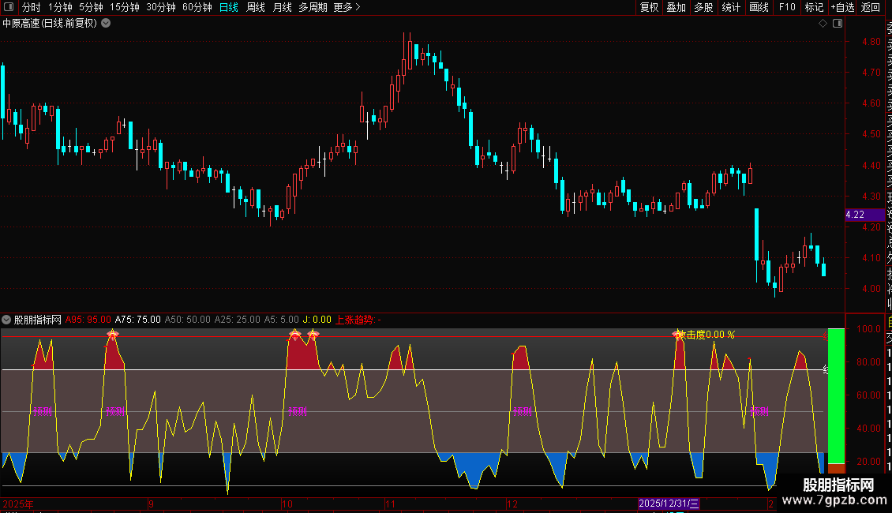892x513 pixels.
Task: Expand the 股朋指标网 indicator dropdown arrow
Action: (7, 320)
